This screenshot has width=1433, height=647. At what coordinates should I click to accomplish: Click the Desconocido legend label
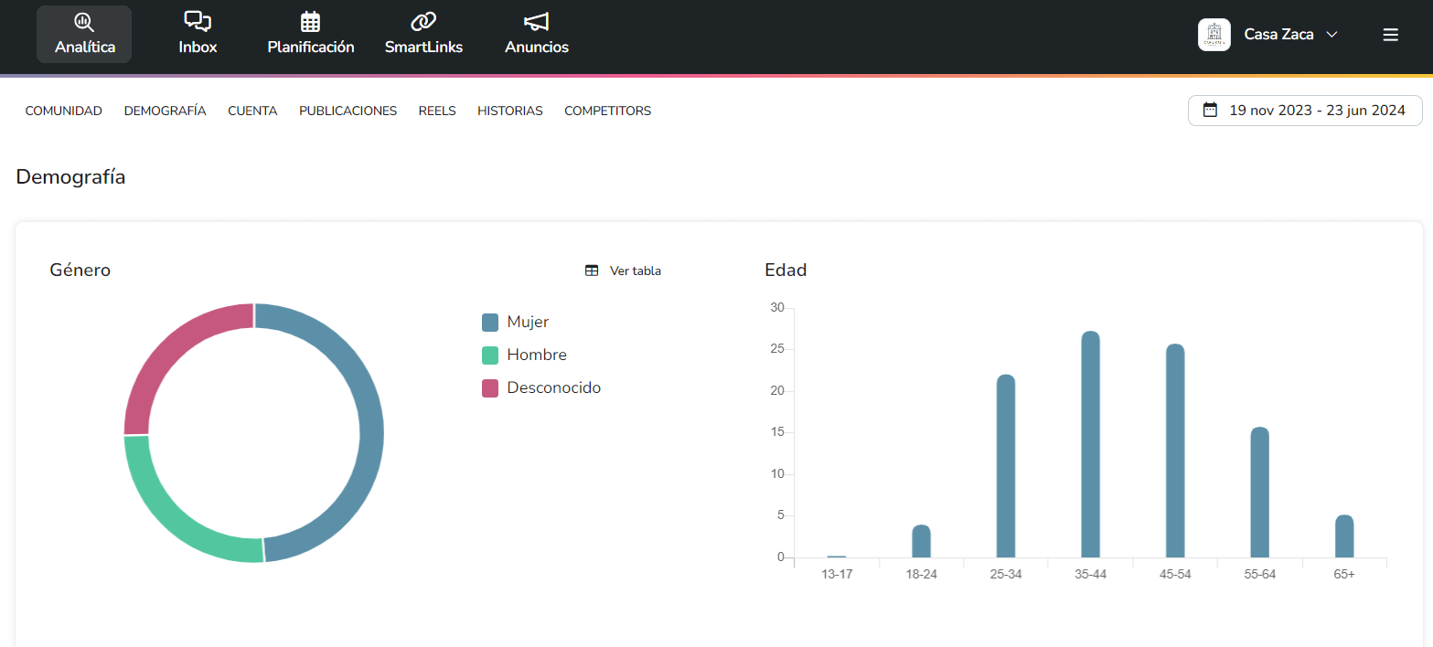pos(554,387)
